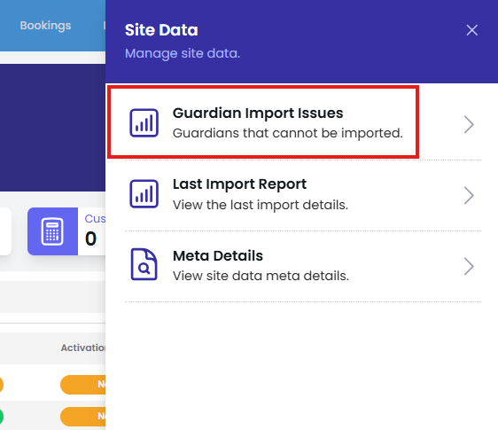The image size is (498, 430).
Task: Expand Last Import Report chevron arrow
Action: pyautogui.click(x=469, y=195)
